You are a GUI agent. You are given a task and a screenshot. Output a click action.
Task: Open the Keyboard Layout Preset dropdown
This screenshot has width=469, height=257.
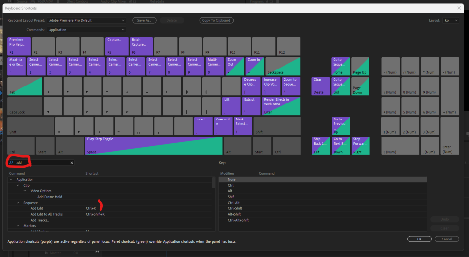point(86,20)
